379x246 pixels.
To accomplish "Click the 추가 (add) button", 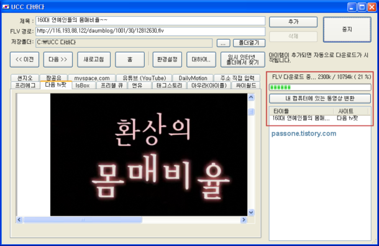I will point(293,22).
